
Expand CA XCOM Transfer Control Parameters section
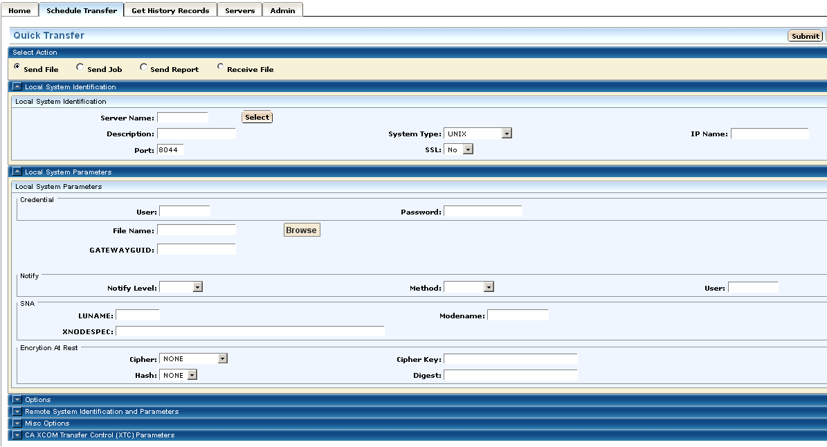tap(17, 435)
